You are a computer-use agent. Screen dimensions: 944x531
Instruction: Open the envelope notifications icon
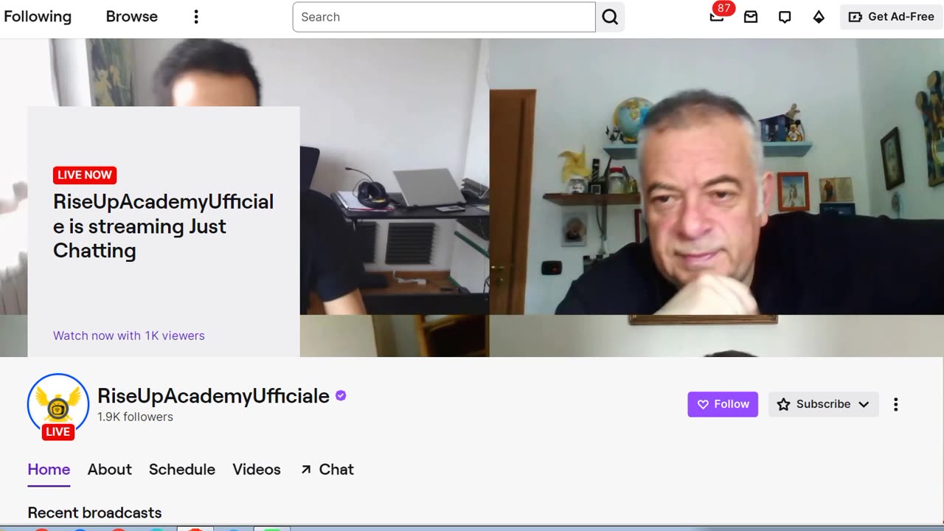(751, 17)
